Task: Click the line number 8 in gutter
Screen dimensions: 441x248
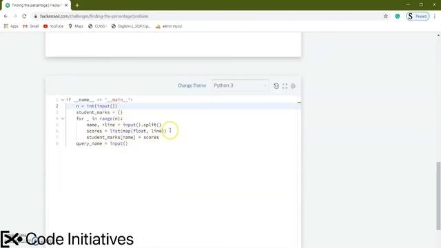Action: (57, 143)
